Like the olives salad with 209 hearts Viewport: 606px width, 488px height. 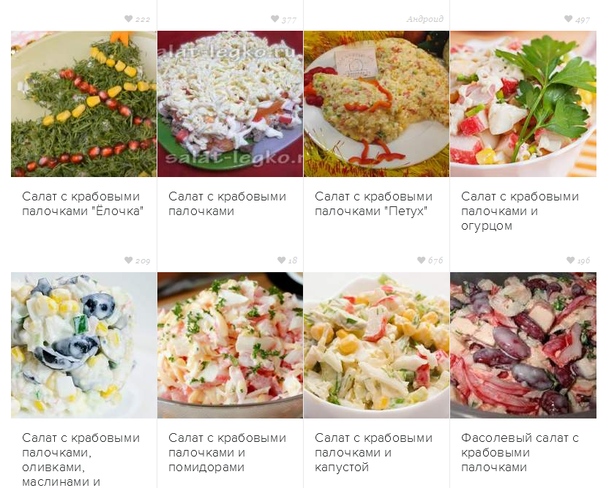[x=128, y=260]
